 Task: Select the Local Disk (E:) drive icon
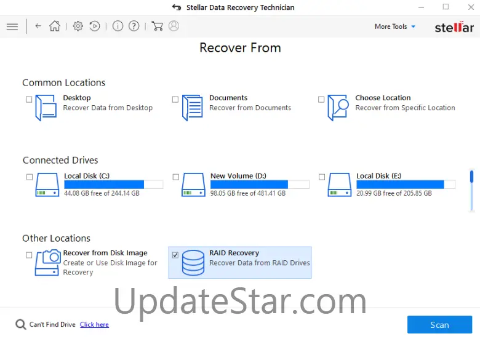[x=340, y=185]
